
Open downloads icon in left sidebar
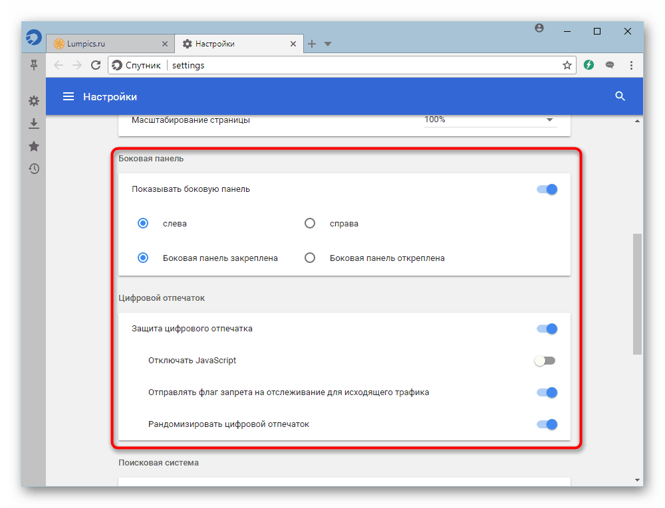pos(34,124)
